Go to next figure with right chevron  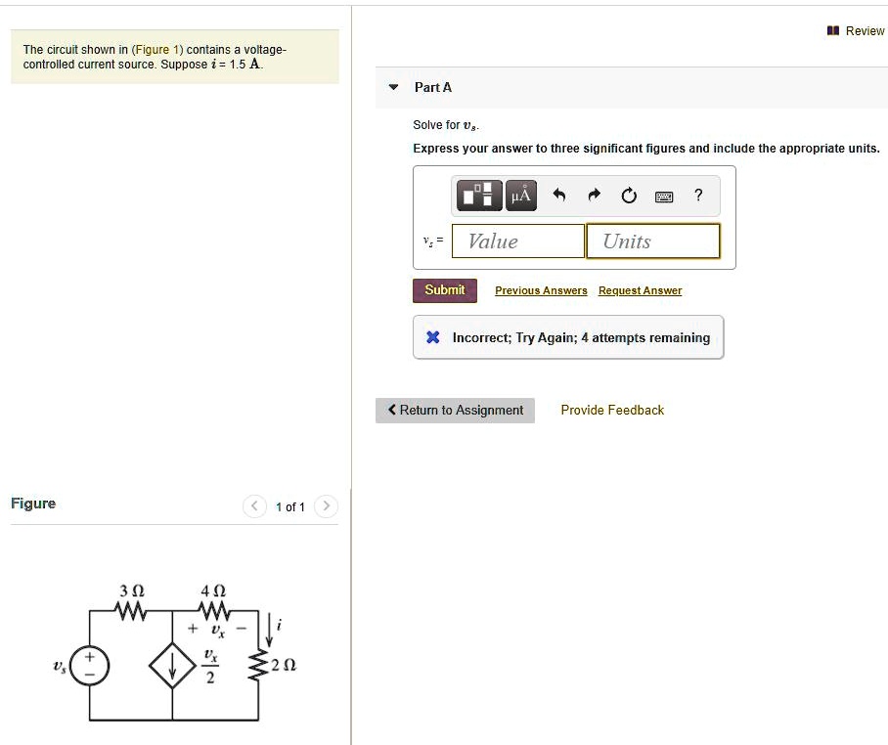click(326, 506)
